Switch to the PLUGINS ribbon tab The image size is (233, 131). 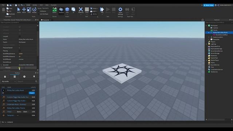[54, 5]
